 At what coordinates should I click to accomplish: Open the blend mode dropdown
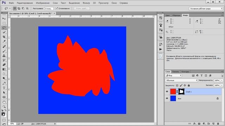point(181,80)
